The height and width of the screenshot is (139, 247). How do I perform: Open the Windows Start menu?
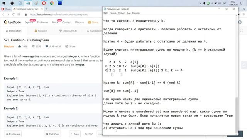[x=4, y=3]
